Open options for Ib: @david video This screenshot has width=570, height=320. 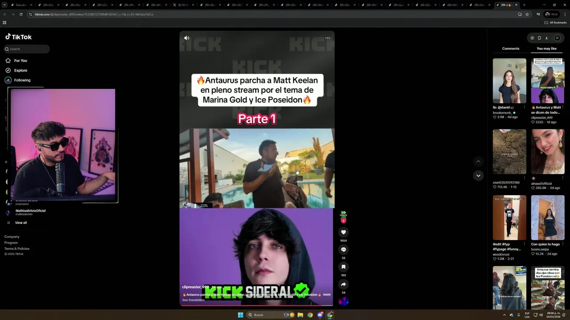tap(524, 107)
